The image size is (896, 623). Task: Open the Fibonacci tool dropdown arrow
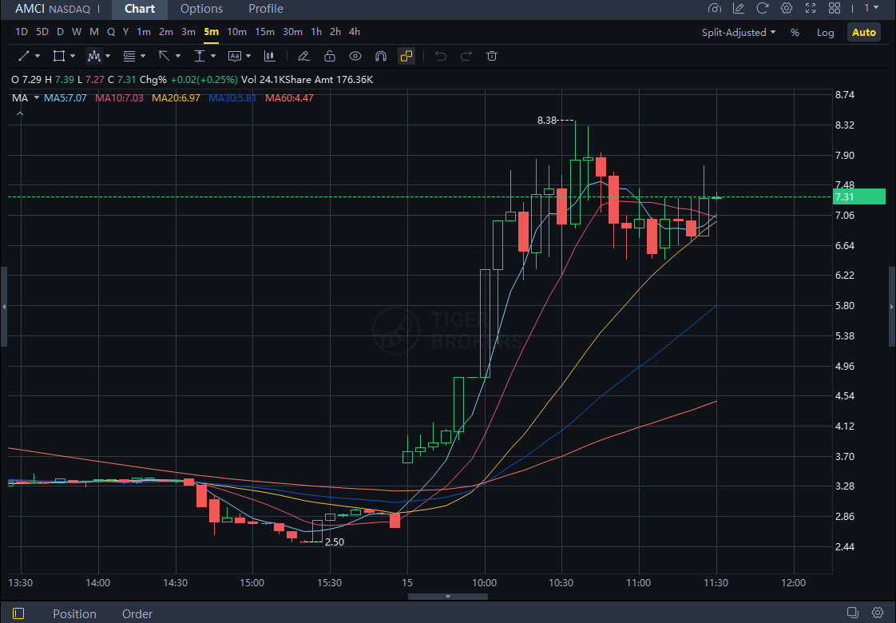pos(143,56)
